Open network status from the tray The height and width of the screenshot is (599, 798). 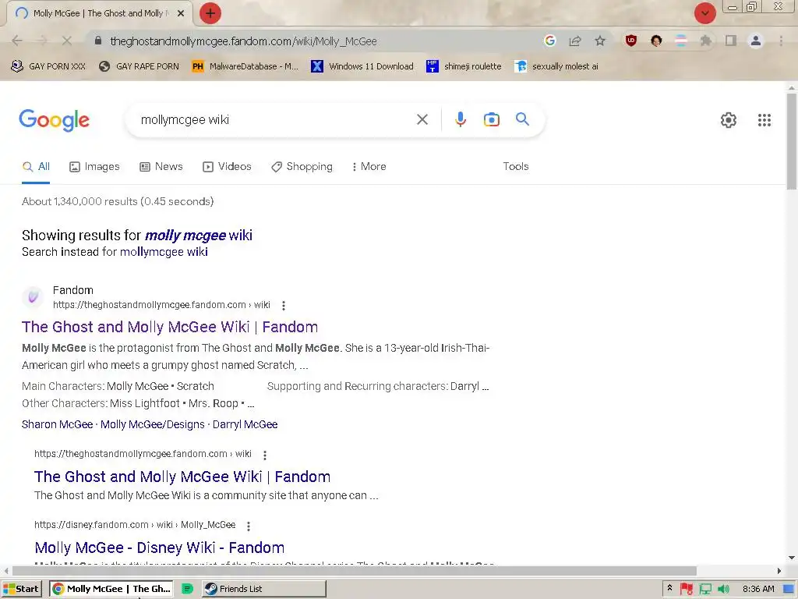[x=705, y=589]
